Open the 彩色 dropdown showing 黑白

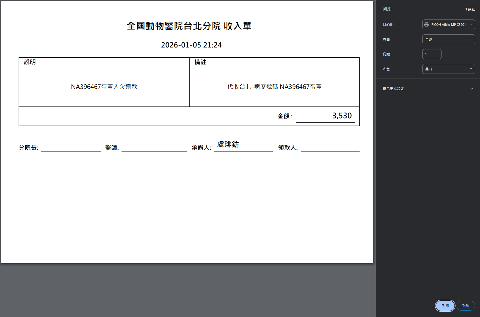pos(448,69)
